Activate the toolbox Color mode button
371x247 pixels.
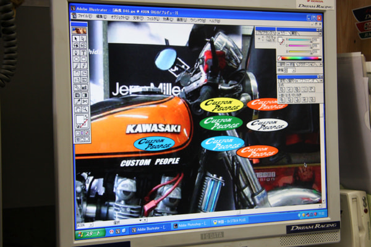click(x=78, y=133)
